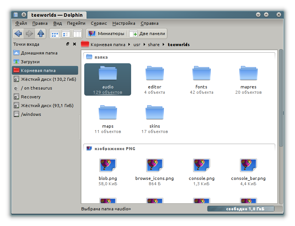295x226 pixels.
Task: Select the skins folder
Action: point(154,119)
